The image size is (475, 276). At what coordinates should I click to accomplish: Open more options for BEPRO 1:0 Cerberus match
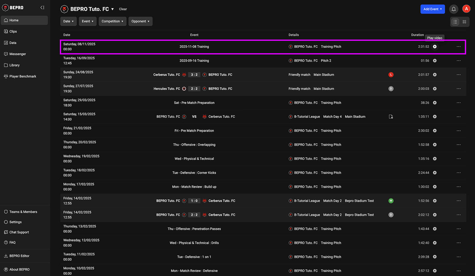coord(459,201)
